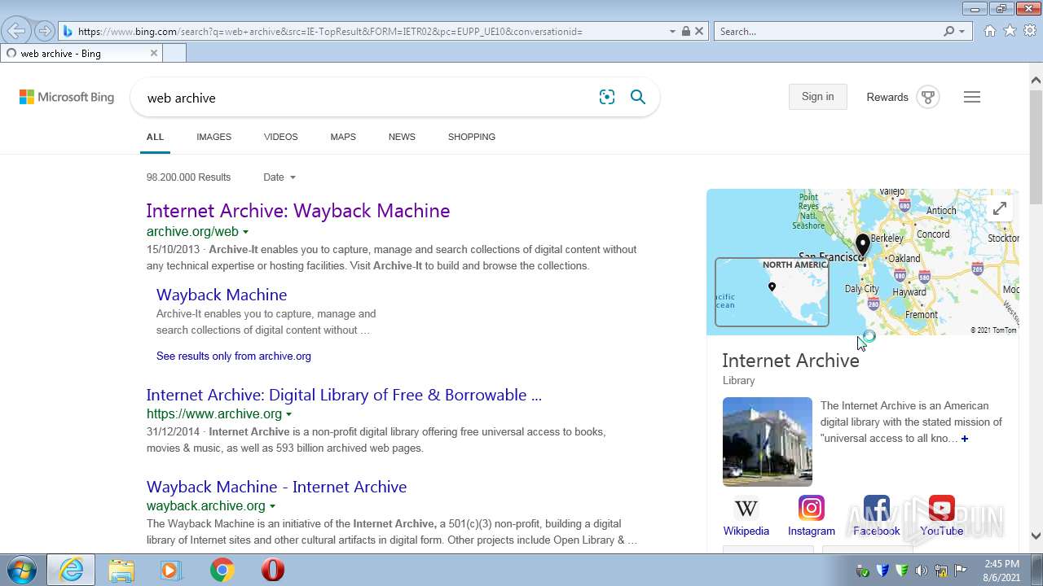The height and width of the screenshot is (586, 1043).
Task: Open the IE Tools gear icon
Action: [x=1030, y=31]
